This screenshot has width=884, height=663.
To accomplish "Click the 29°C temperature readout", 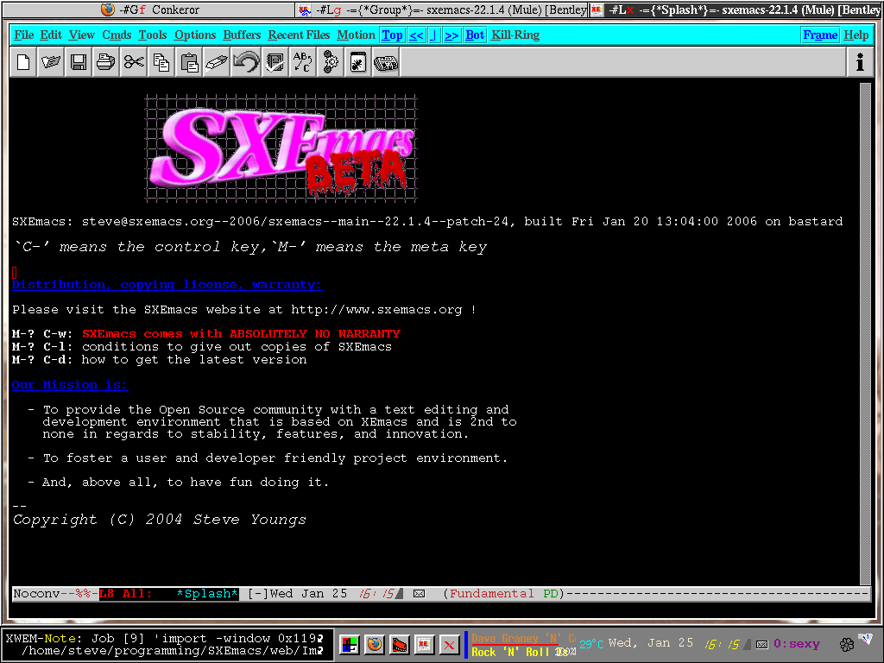I will 590,643.
